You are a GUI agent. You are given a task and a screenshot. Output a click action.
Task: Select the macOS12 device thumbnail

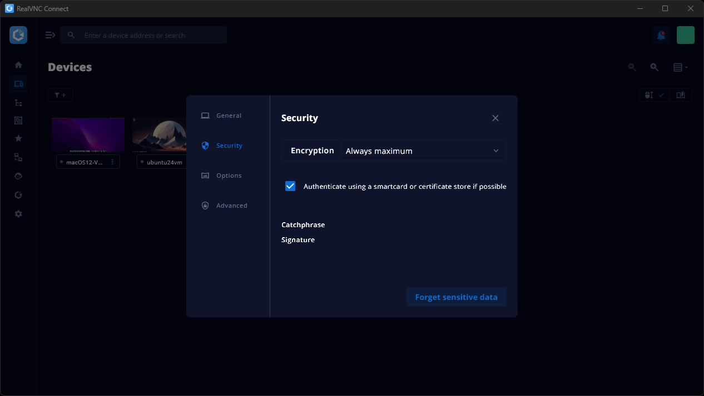pyautogui.click(x=88, y=134)
